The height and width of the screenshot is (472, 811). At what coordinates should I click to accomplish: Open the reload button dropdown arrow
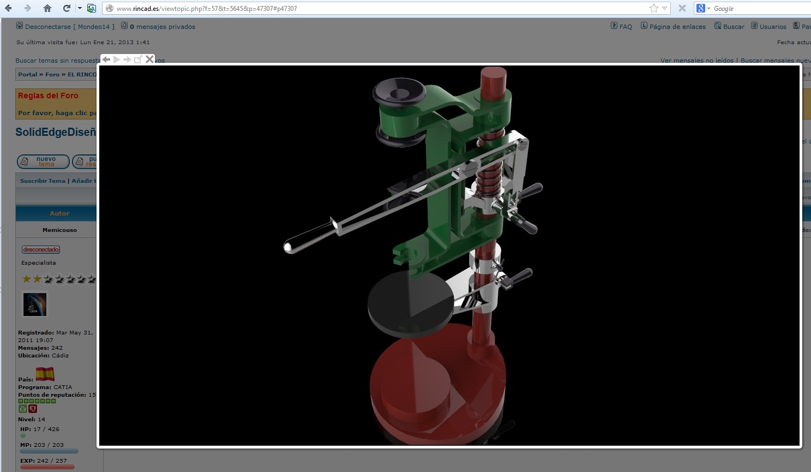click(x=80, y=8)
